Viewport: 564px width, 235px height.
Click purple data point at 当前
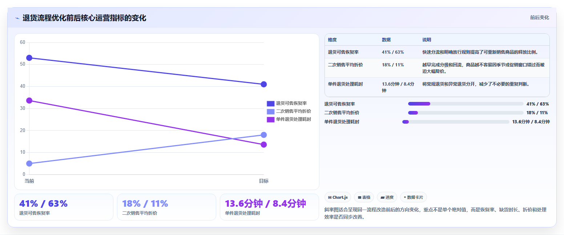(29, 100)
